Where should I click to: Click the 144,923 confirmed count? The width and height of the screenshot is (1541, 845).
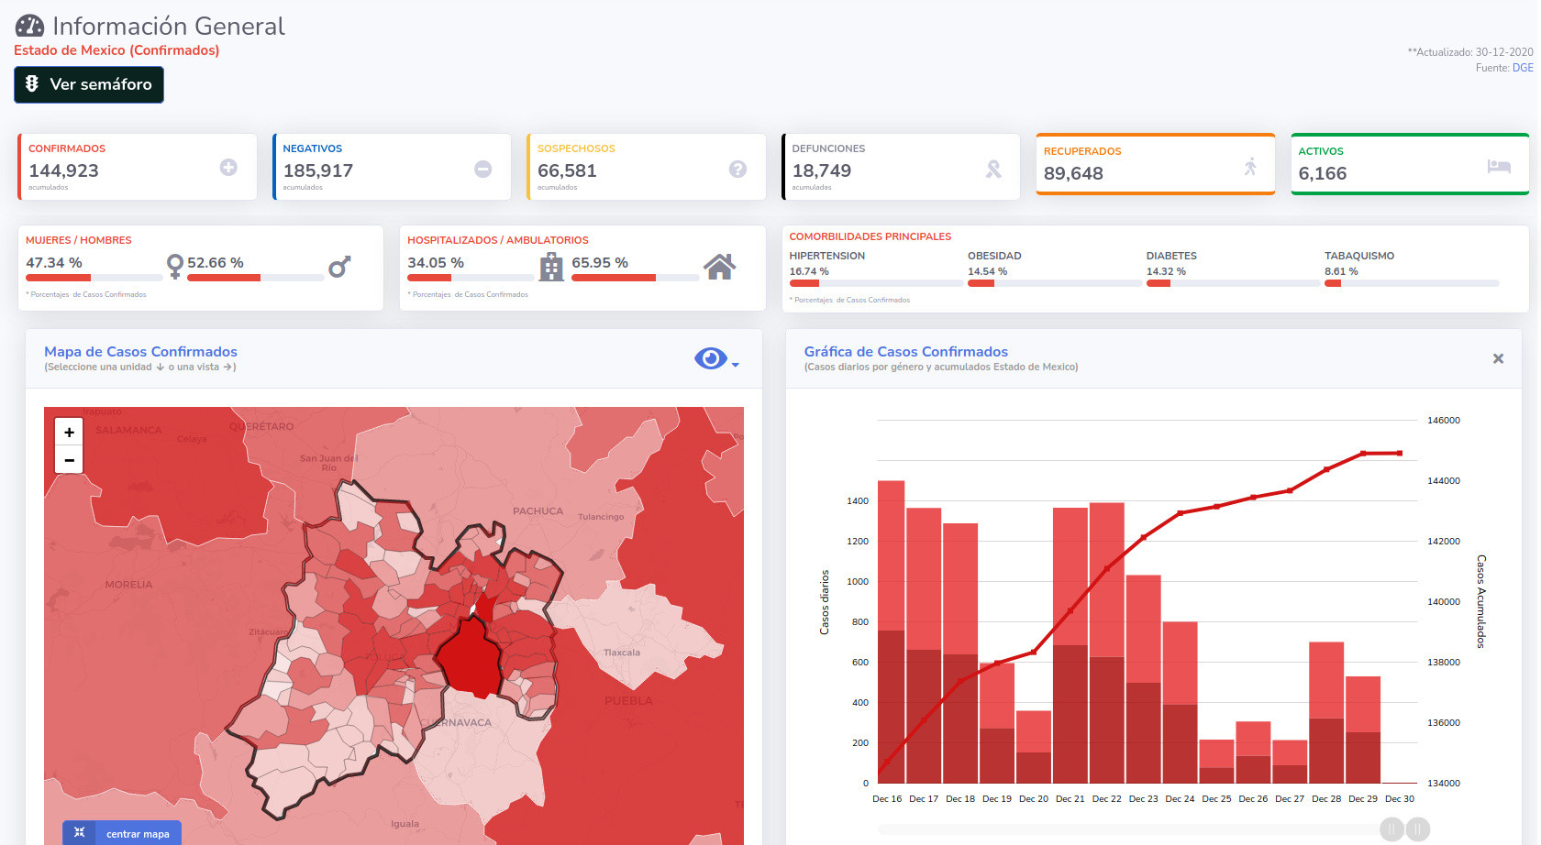pos(63,170)
